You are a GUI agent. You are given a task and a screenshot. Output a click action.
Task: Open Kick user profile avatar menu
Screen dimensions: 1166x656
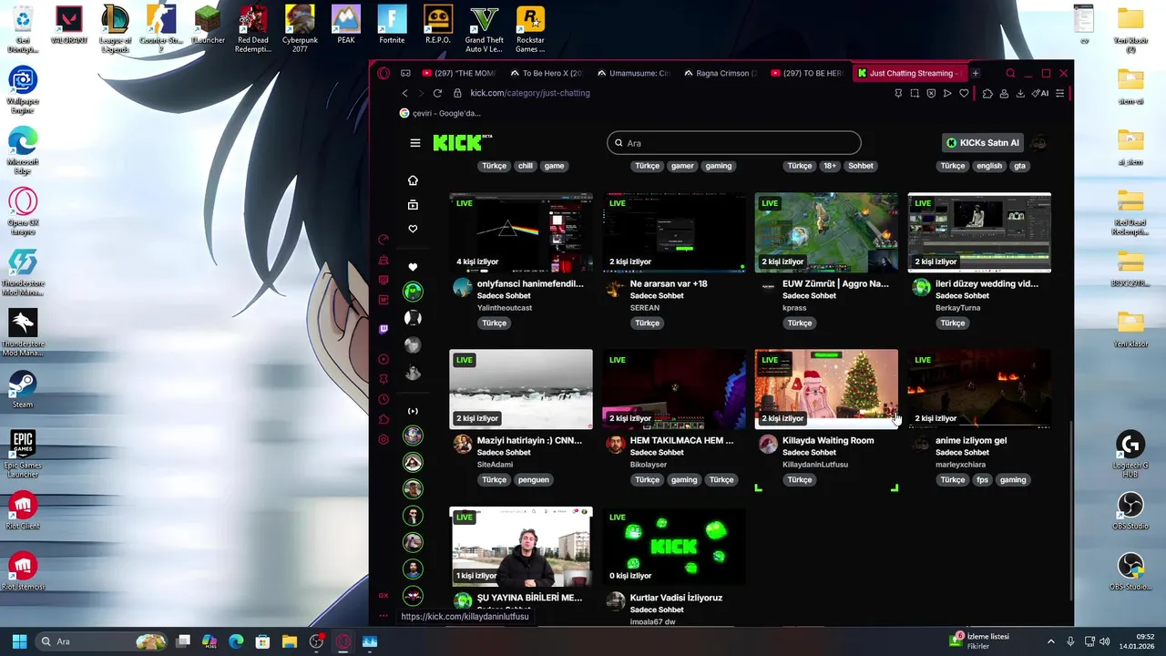[x=1039, y=143]
